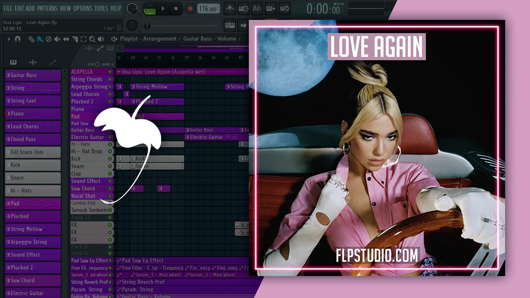The height and width of the screenshot is (298, 530).
Task: Open the snap magnet menu
Action: coord(17,39)
